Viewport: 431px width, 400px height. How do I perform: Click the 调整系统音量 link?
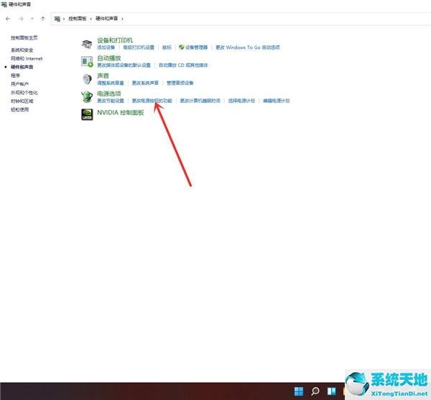(111, 83)
